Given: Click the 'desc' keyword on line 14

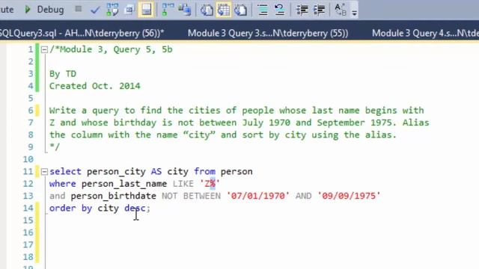Looking at the screenshot, I should click(135, 208).
